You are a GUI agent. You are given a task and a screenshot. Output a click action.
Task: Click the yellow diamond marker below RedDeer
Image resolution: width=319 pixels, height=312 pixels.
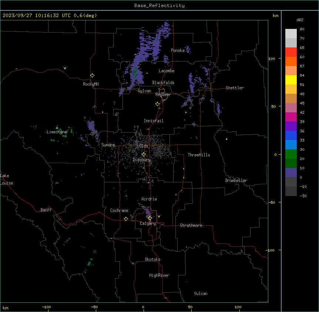(x=157, y=104)
